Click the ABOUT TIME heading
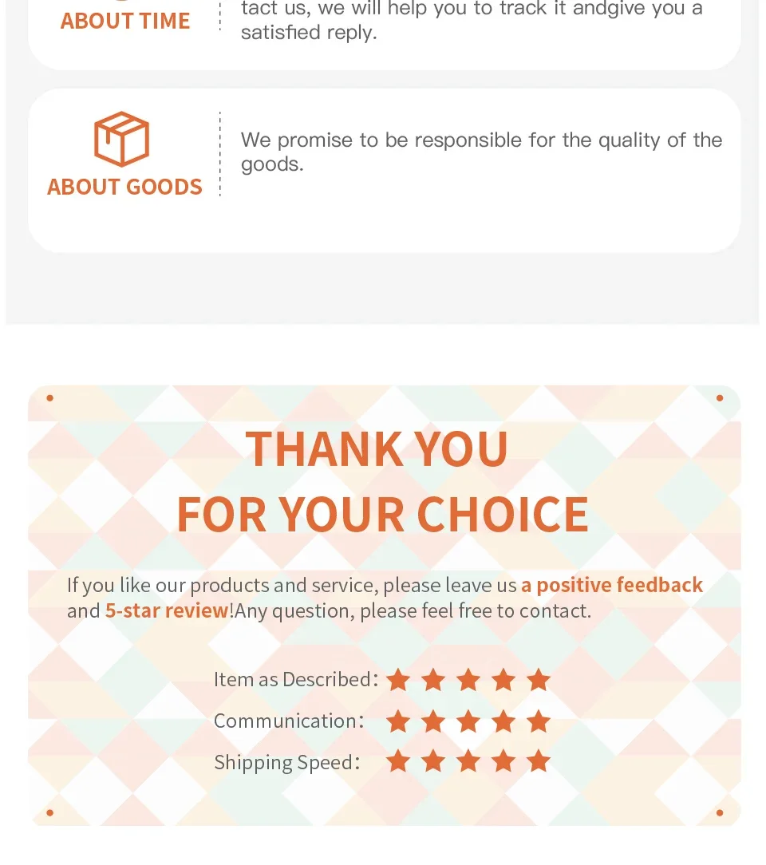 pyautogui.click(x=125, y=21)
